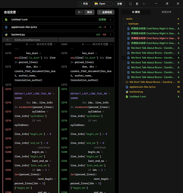183x193 pixels.
Task: Toggle the right sidebar layout icon
Action: point(137,4)
